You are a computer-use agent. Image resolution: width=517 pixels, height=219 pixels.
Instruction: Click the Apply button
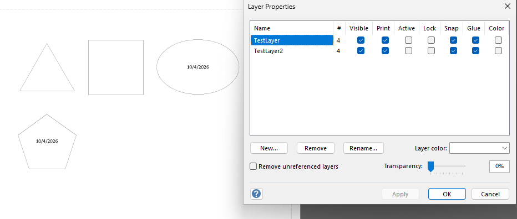click(401, 194)
